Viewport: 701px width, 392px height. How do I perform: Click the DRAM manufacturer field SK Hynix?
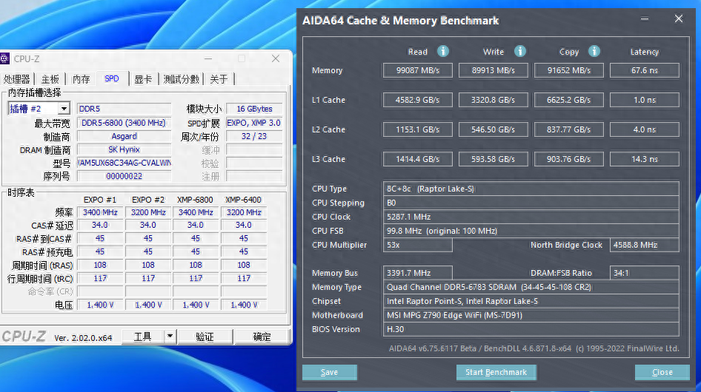(x=124, y=149)
